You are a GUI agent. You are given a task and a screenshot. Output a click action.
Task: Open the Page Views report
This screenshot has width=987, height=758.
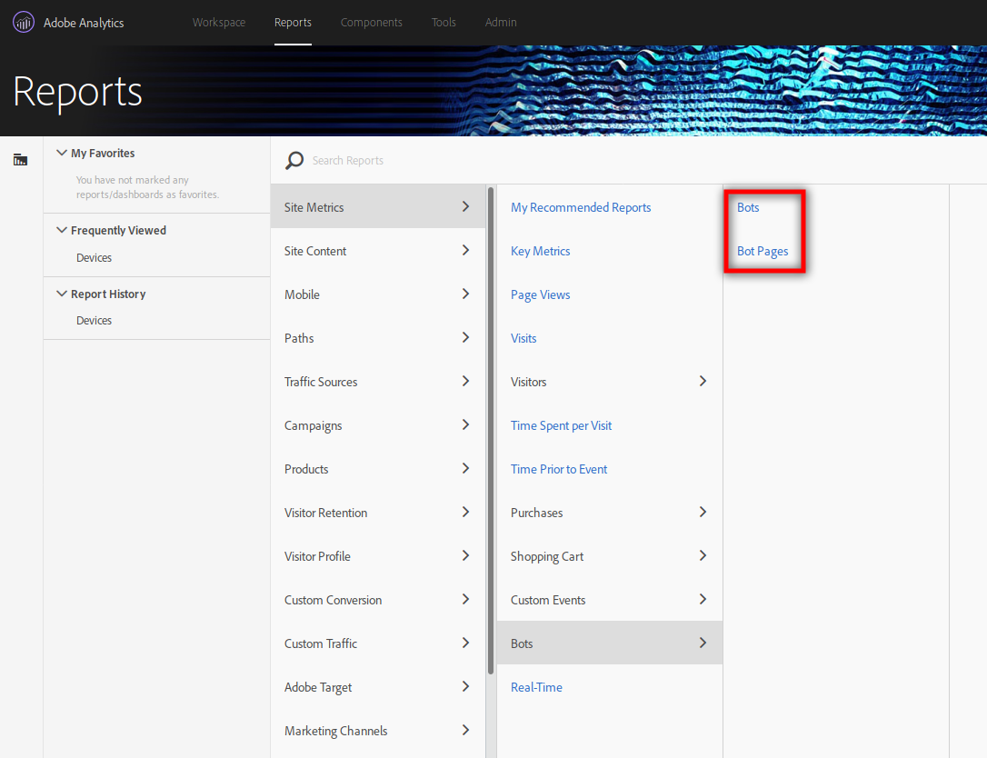coord(540,294)
